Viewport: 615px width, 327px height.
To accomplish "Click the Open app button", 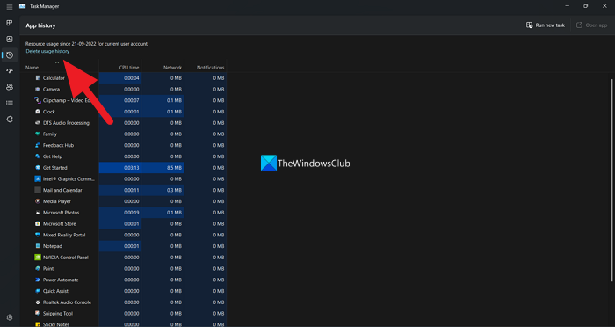I will pyautogui.click(x=591, y=25).
